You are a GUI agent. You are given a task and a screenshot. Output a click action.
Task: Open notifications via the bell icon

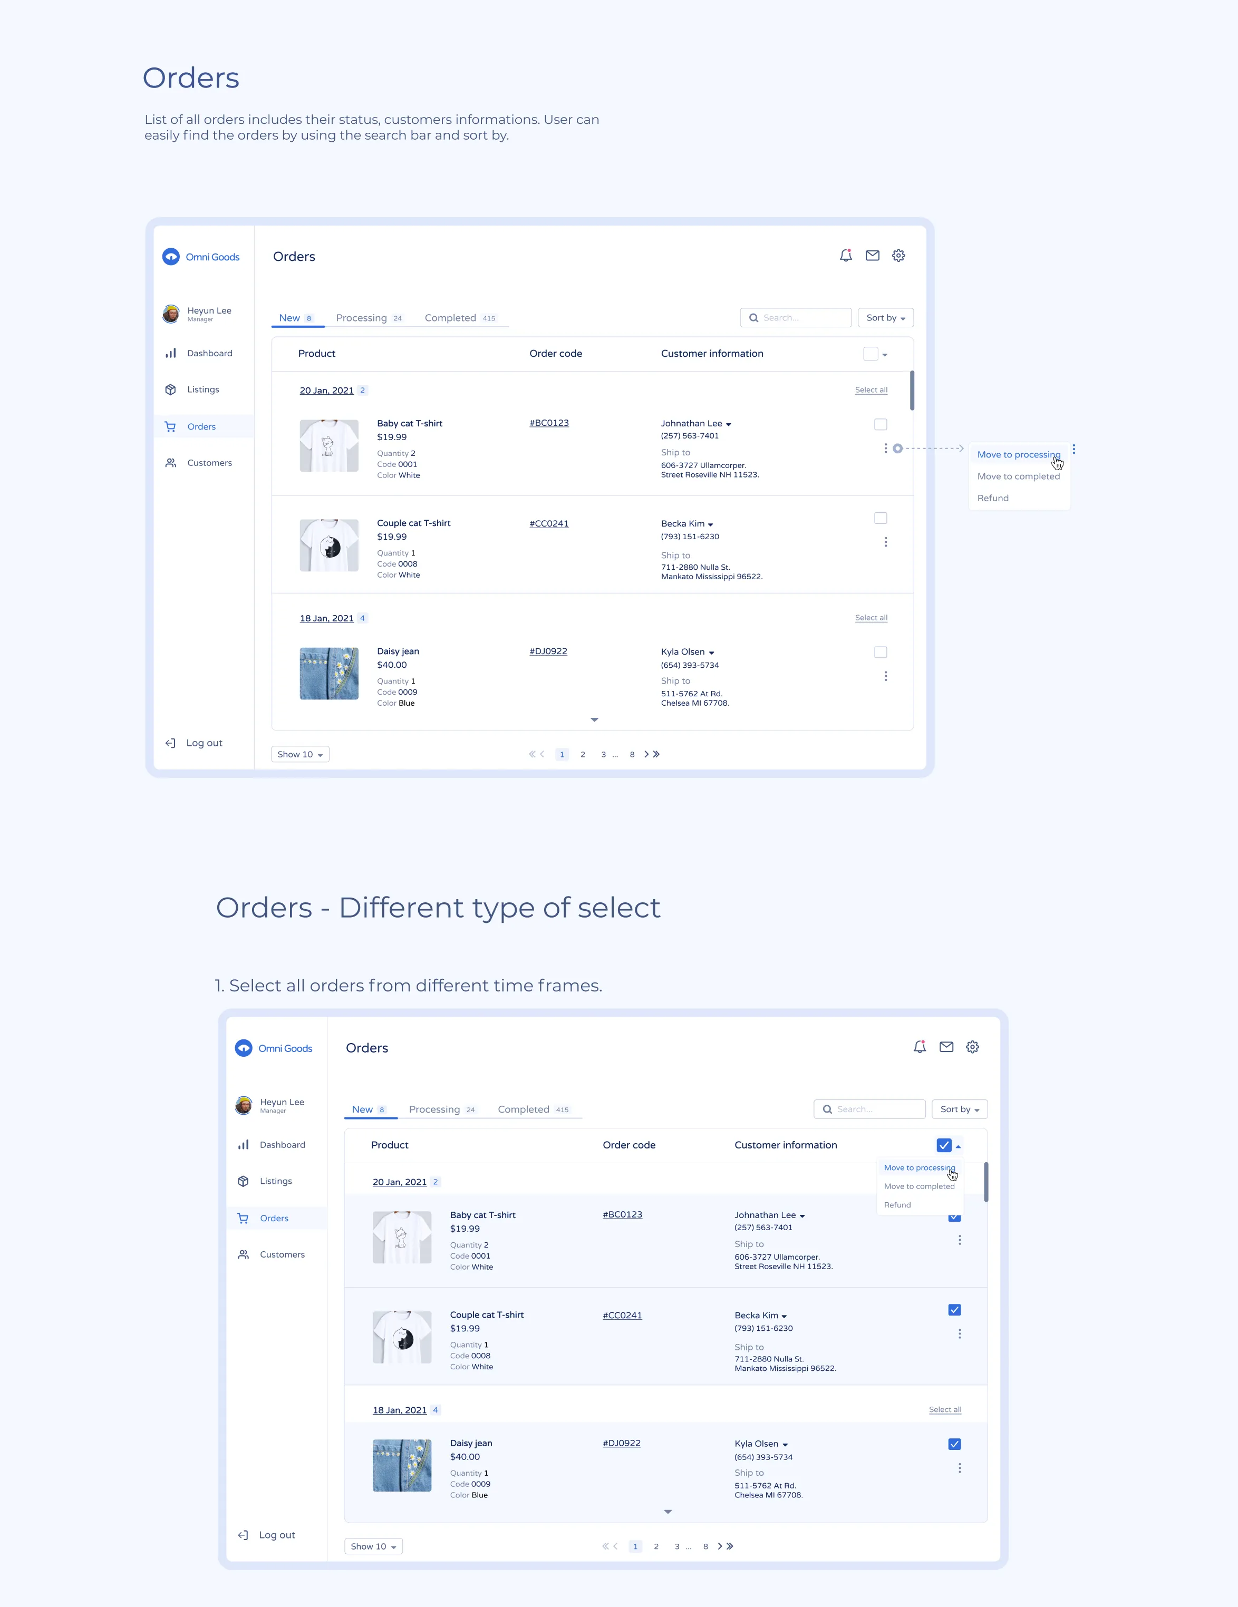tap(846, 256)
